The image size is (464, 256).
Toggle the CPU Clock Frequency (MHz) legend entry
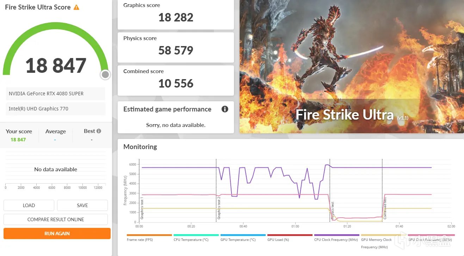coord(337,238)
